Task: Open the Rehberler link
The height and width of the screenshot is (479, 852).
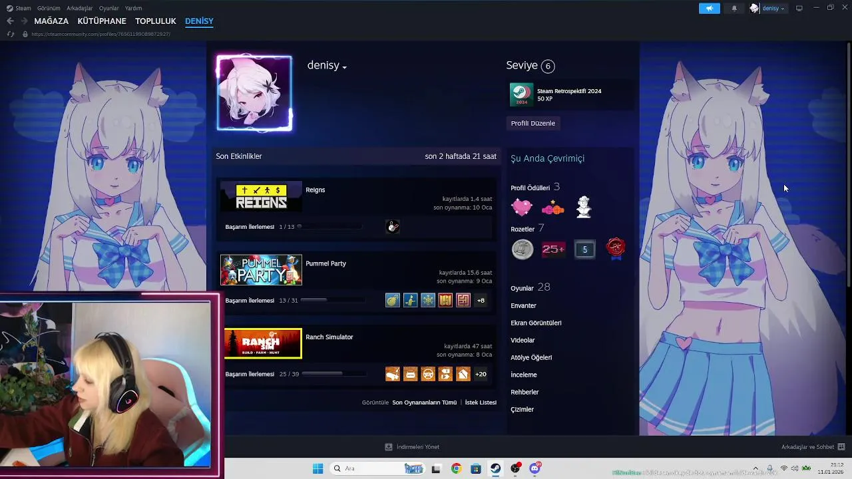Action: (525, 393)
